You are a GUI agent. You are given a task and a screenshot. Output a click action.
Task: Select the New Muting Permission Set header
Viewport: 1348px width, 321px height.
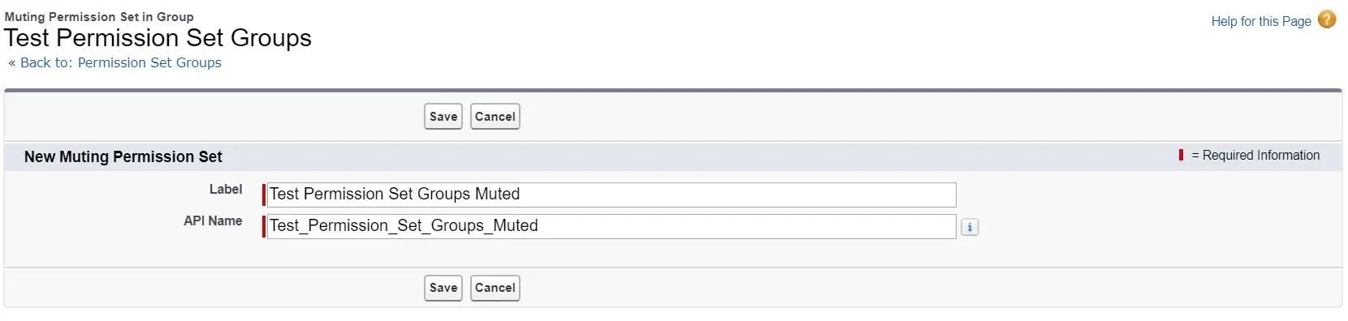123,156
